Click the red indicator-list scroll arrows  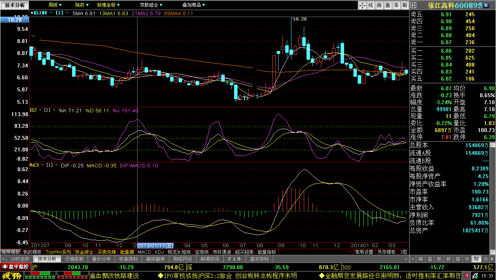349,252
